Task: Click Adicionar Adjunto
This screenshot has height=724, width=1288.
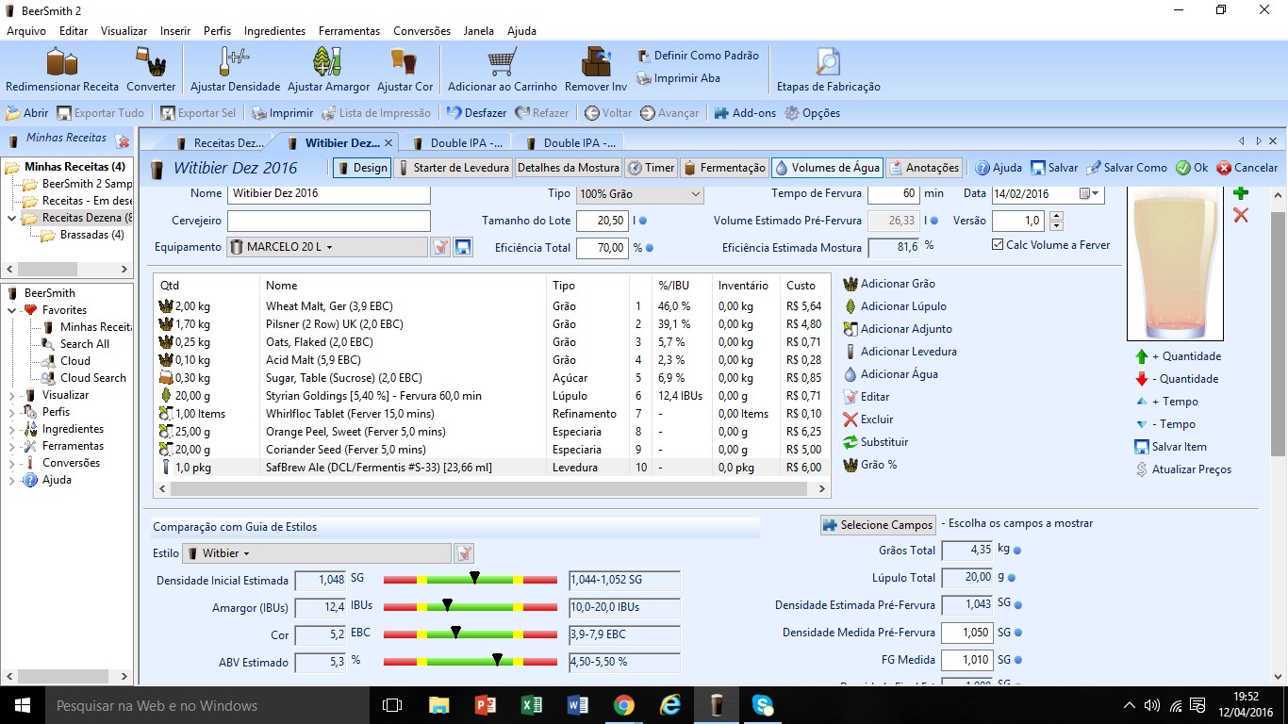Action: pos(898,329)
